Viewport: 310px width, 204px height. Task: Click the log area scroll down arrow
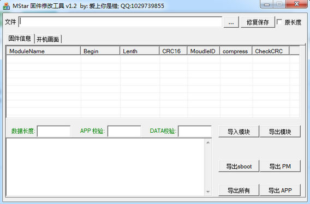[208, 191]
